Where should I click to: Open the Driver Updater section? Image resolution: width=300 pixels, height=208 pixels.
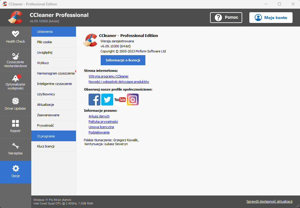(15, 105)
